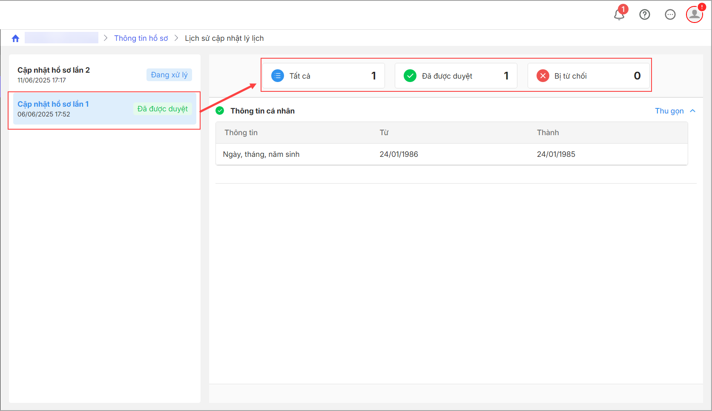Image resolution: width=712 pixels, height=411 pixels.
Task: Click the Đã được duyệt status badge in list
Action: (162, 109)
